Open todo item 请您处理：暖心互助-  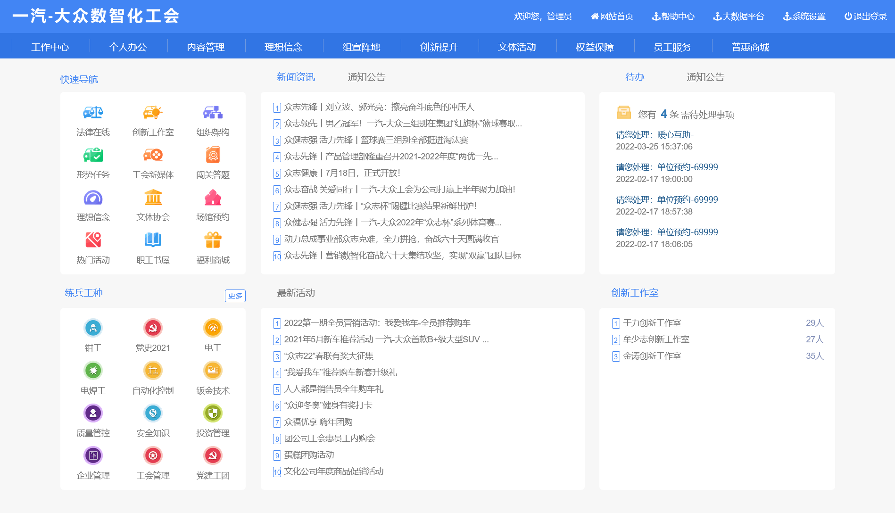click(x=655, y=135)
